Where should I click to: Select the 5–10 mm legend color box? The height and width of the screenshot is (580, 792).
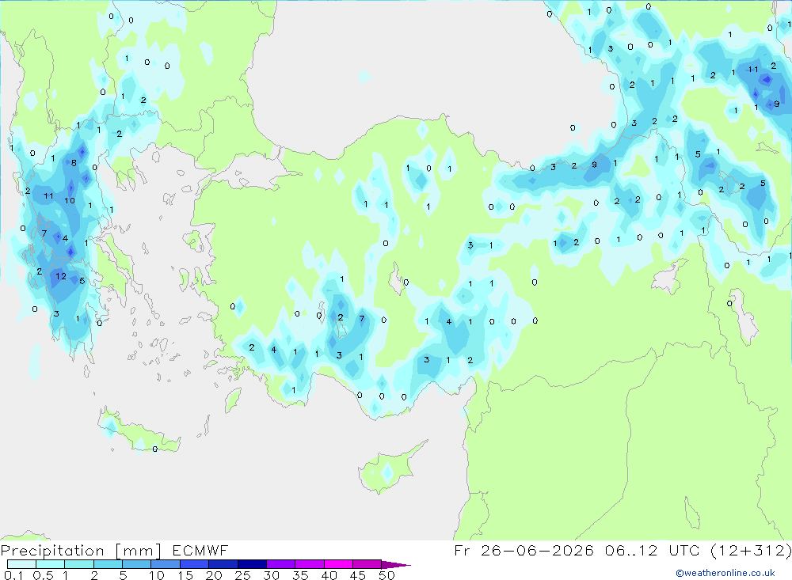coord(137,564)
